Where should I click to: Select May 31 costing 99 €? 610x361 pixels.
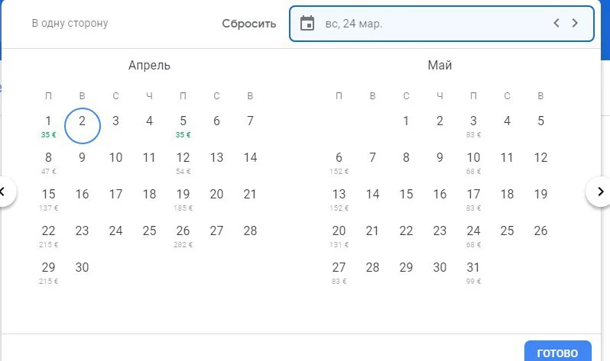473,271
